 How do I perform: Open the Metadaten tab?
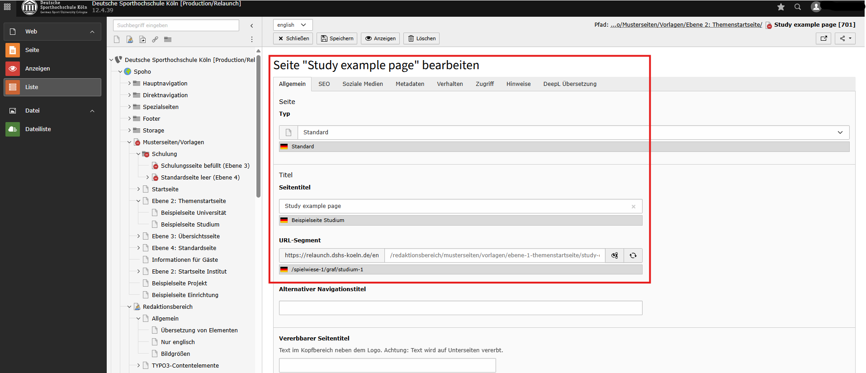tap(410, 84)
